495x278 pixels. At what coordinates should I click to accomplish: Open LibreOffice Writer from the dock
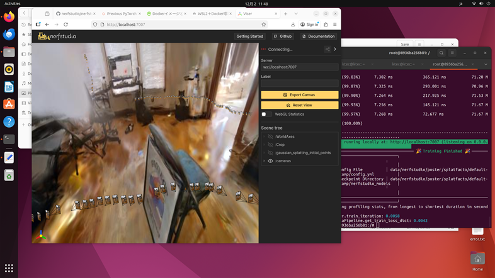pyautogui.click(x=9, y=87)
